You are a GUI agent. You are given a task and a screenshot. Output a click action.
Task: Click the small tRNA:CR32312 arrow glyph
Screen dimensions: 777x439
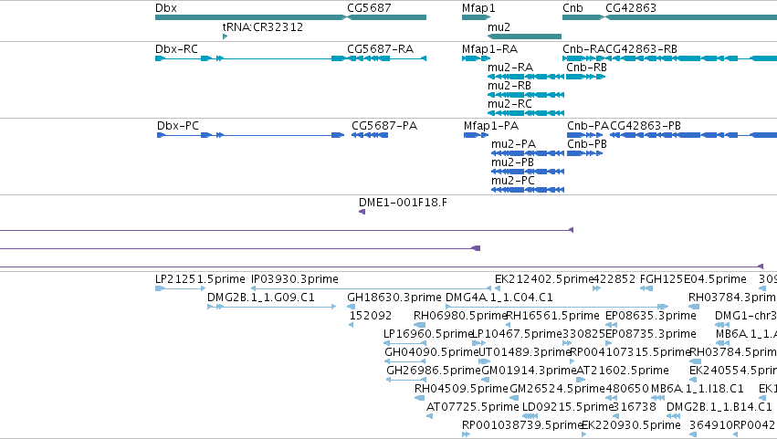point(225,37)
